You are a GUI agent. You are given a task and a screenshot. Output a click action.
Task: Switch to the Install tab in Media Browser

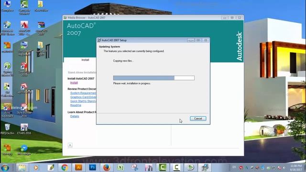85,60
